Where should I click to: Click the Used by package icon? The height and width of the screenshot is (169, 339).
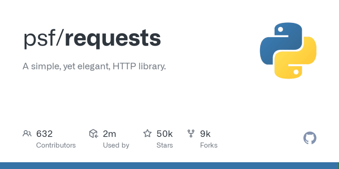point(94,134)
